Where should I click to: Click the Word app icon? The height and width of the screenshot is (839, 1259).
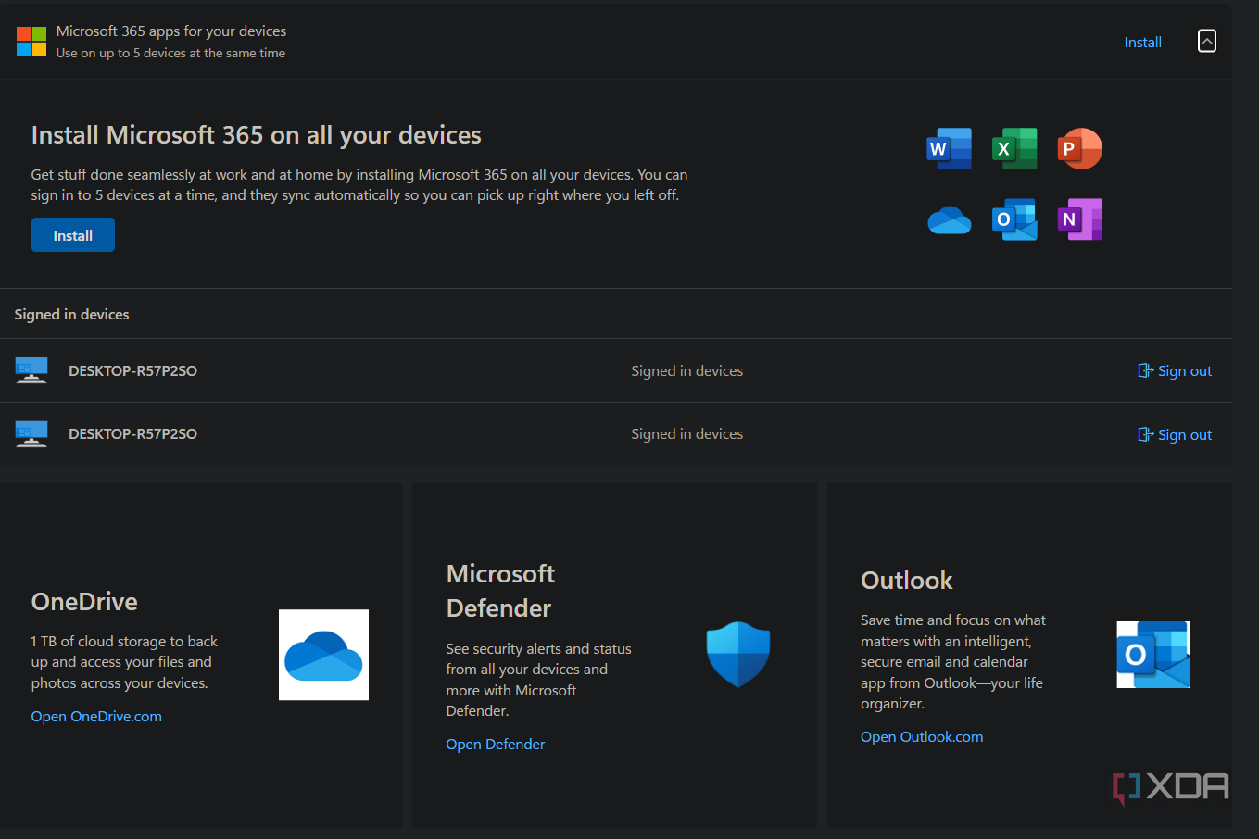click(950, 149)
